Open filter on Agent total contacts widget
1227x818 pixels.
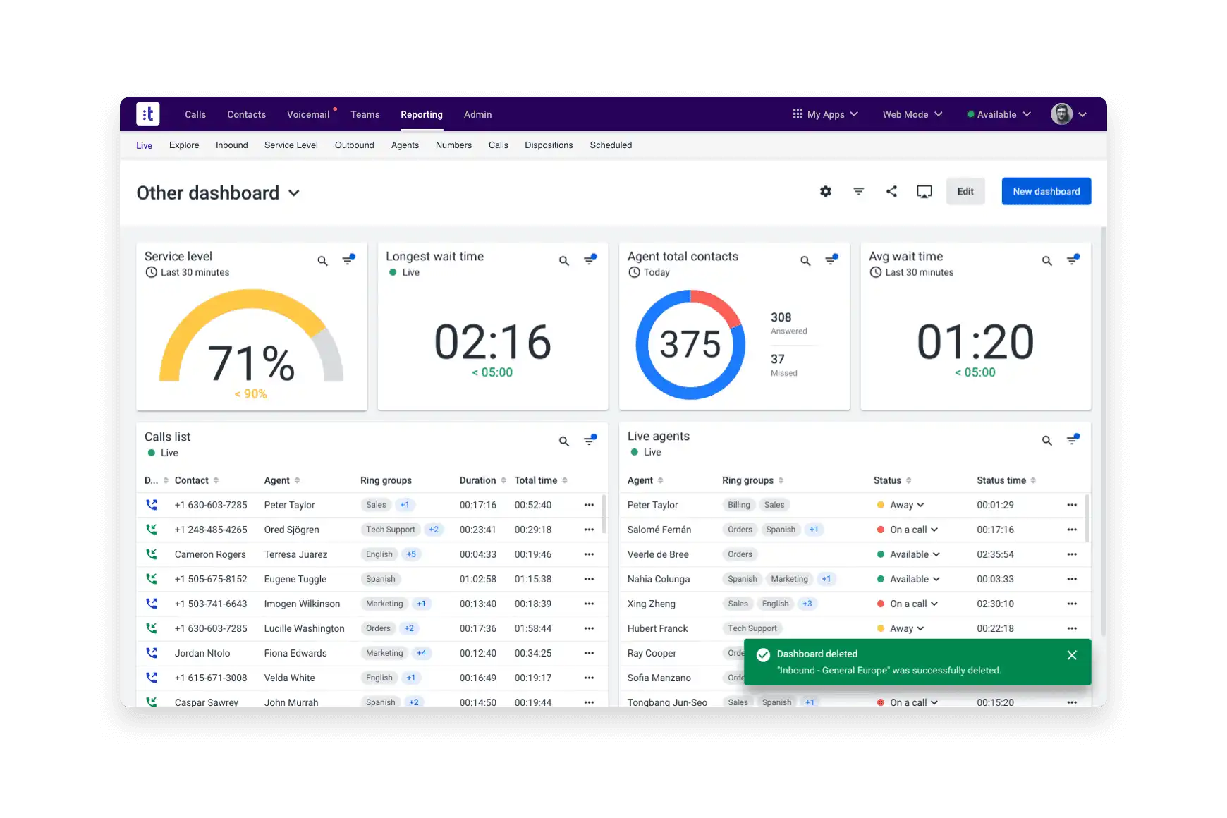click(x=831, y=260)
